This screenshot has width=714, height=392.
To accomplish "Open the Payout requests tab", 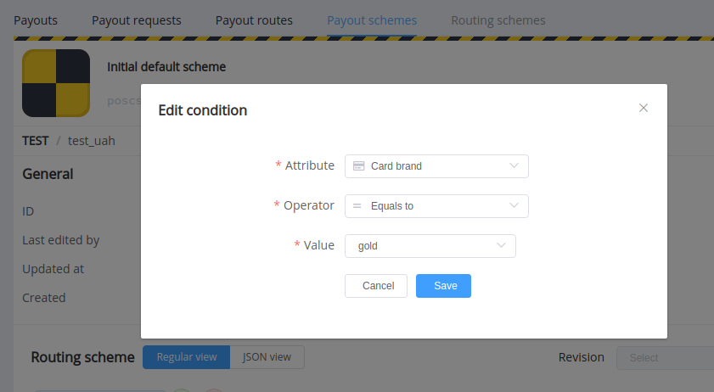I will [137, 20].
